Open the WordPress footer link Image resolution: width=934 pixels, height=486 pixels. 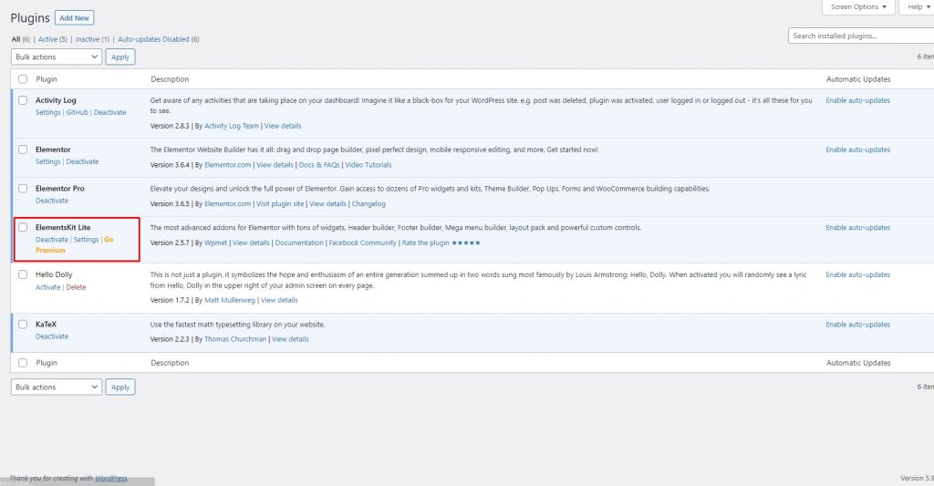pyautogui.click(x=110, y=479)
